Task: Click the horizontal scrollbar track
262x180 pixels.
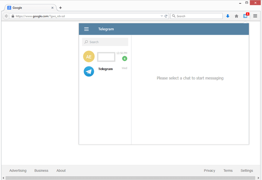Action: click(x=130, y=178)
